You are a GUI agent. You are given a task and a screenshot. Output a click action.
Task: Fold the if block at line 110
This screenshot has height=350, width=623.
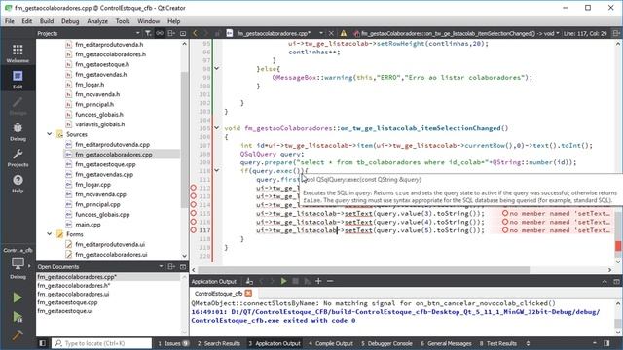[x=216, y=171]
